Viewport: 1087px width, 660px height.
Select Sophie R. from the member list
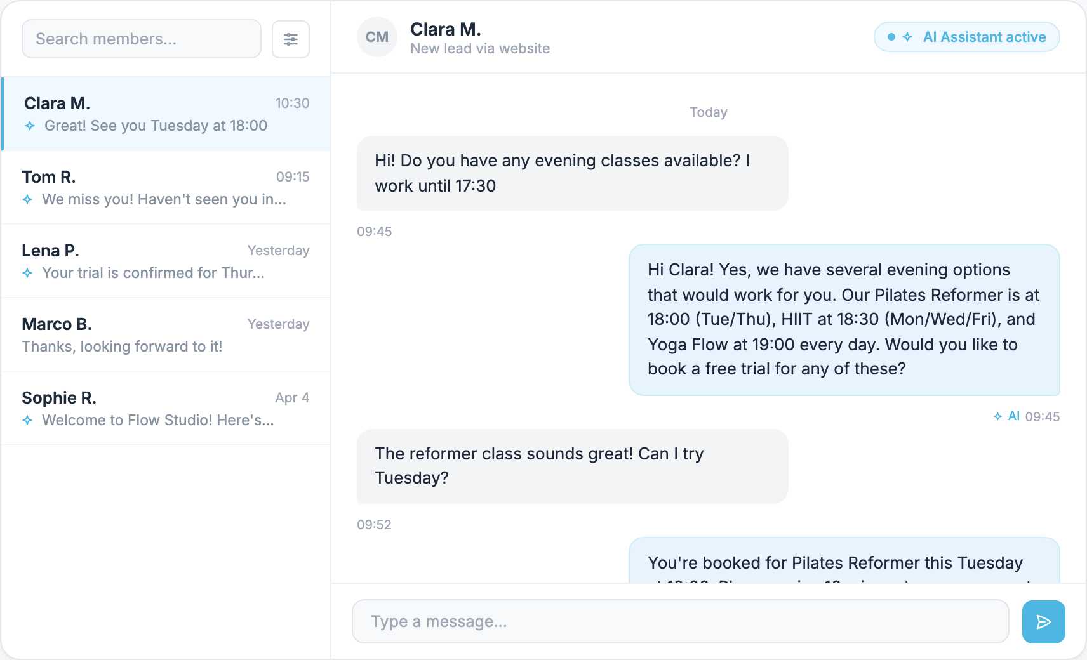165,408
